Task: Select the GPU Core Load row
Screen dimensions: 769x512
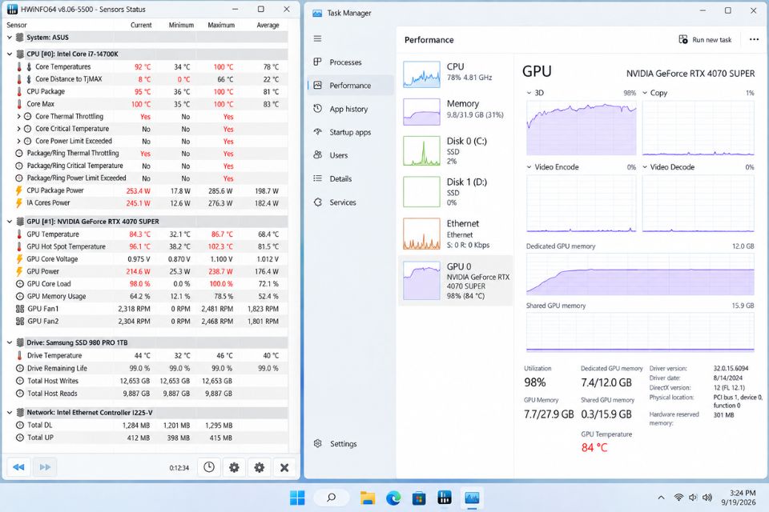Action: pos(146,284)
